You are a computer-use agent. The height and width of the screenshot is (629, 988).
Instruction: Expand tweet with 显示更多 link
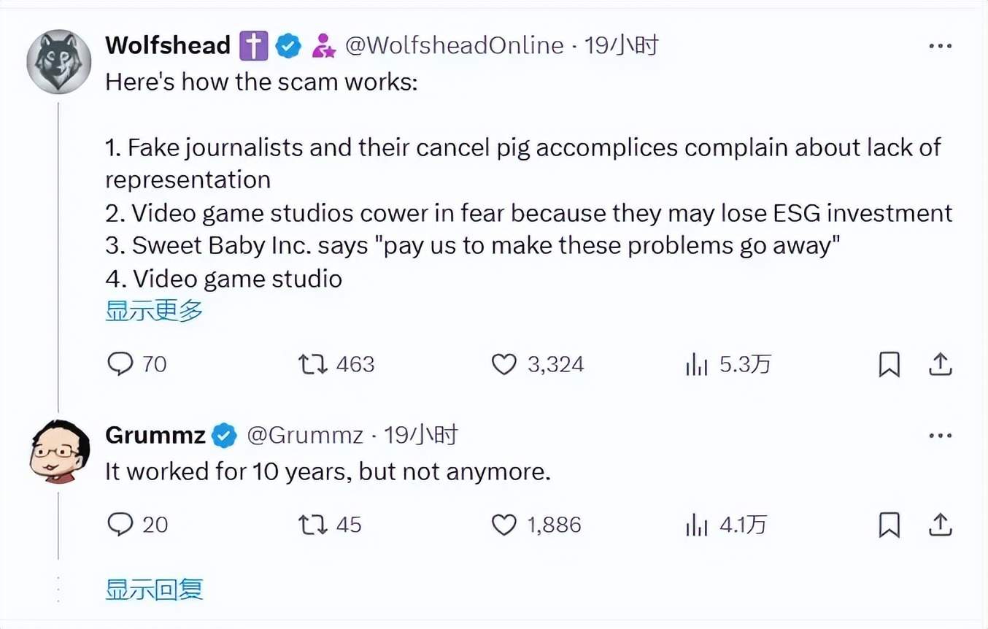point(154,311)
